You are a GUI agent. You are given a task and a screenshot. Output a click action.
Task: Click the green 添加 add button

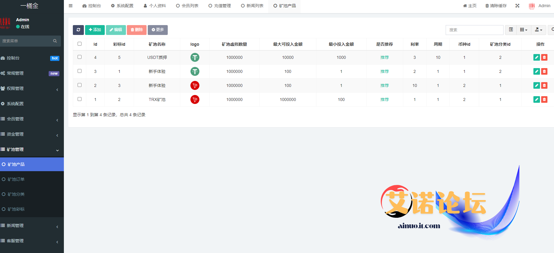pos(95,30)
